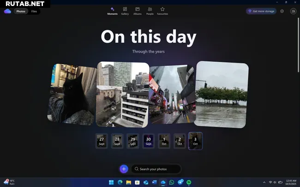Open the flooded park trees photo

pyautogui.click(x=222, y=94)
